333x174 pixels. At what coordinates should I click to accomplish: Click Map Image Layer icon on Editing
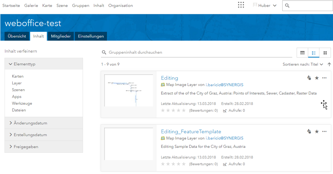pos(163,85)
